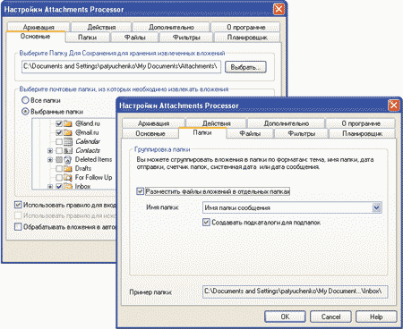Select the 'For Follow Up' tree label
Screen dimensions: 403x329
pos(93,177)
